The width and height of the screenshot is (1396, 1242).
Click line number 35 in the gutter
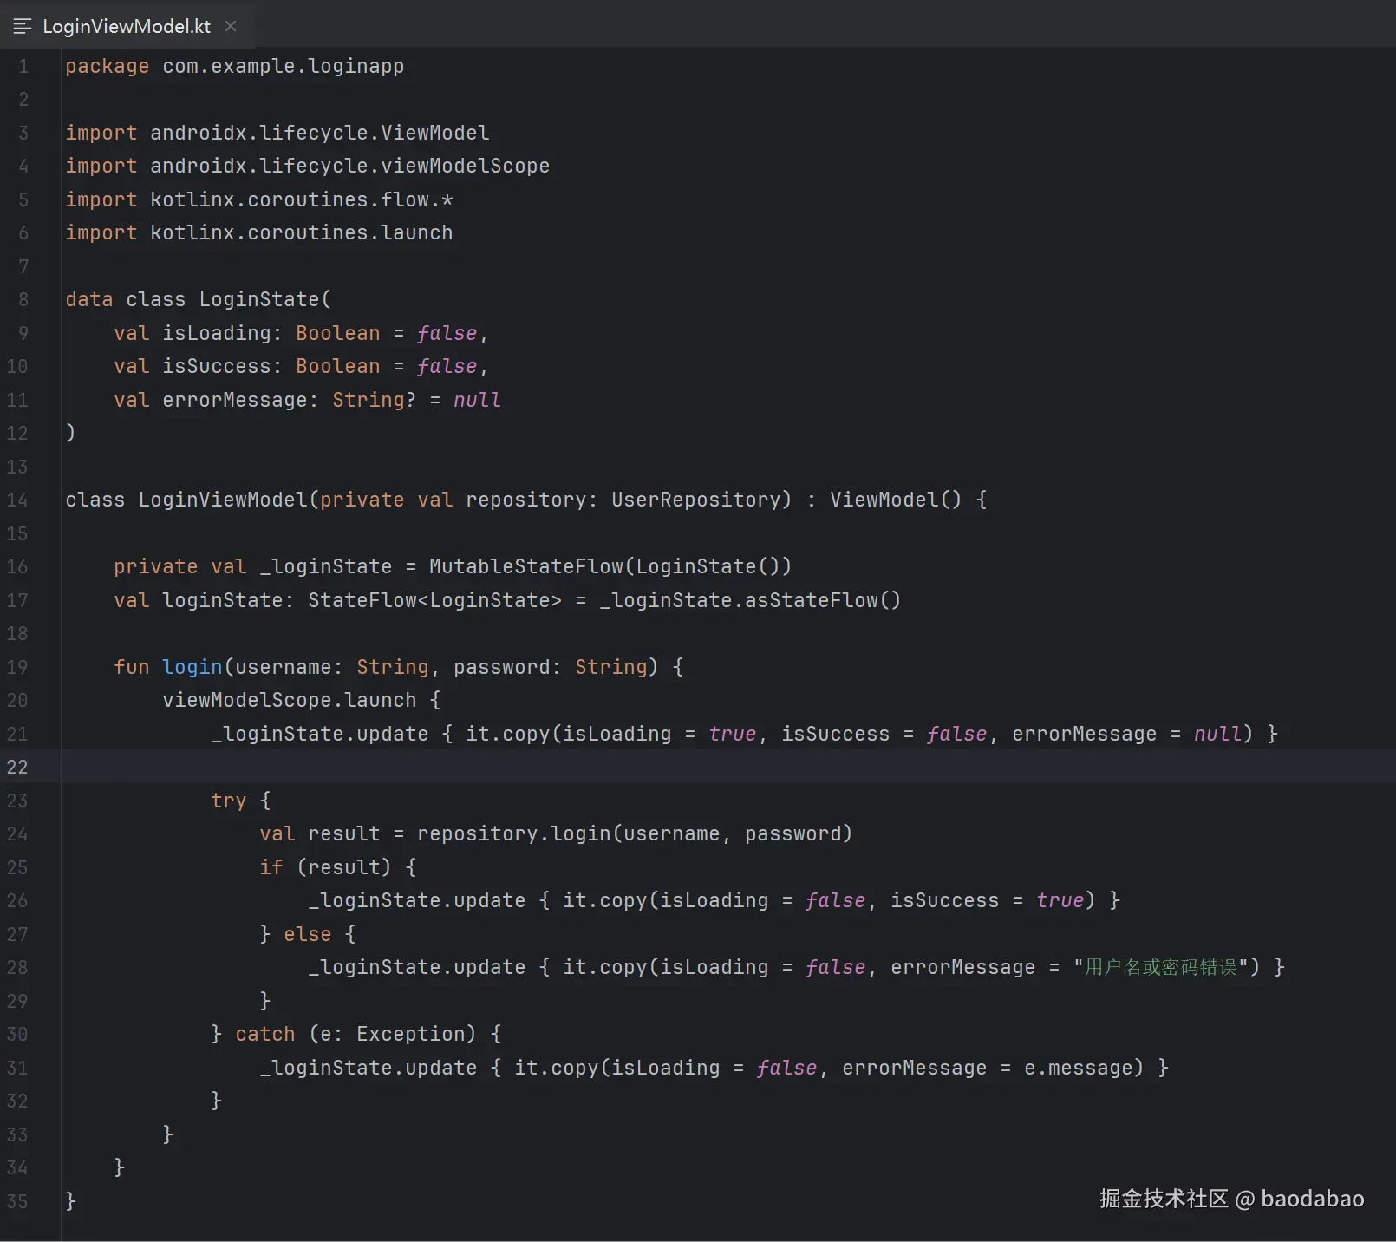pyautogui.click(x=17, y=1201)
